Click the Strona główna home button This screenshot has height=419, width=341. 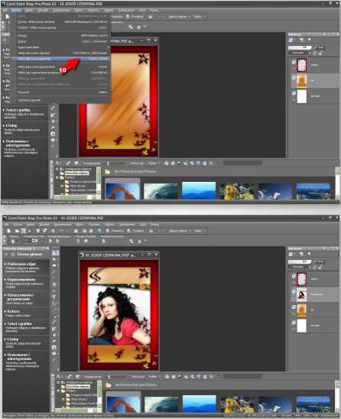tap(29, 255)
